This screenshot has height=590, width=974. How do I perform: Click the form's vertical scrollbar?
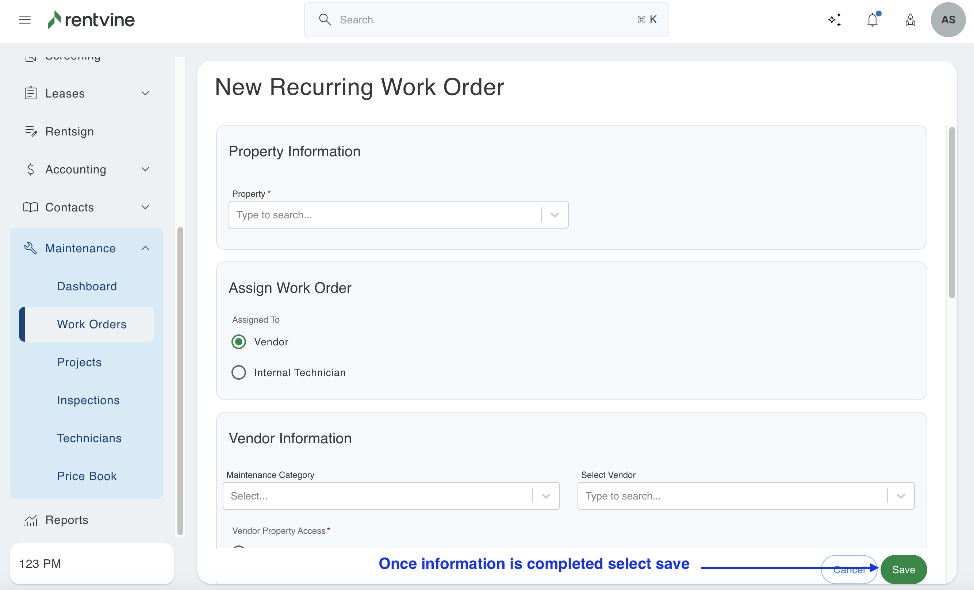952,213
